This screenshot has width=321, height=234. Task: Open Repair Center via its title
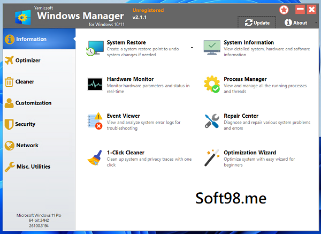[x=241, y=116]
